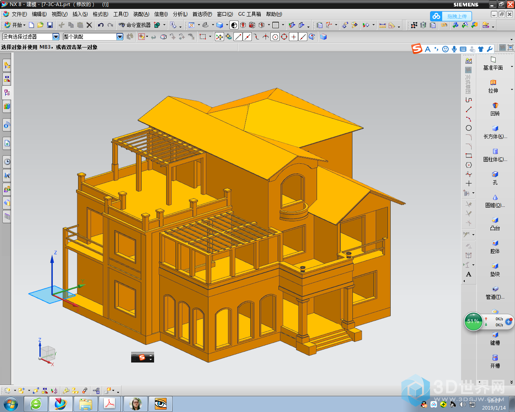This screenshot has width=515, height=412.
Task: Click the Measure distance ruler icon
Action: 383,25
